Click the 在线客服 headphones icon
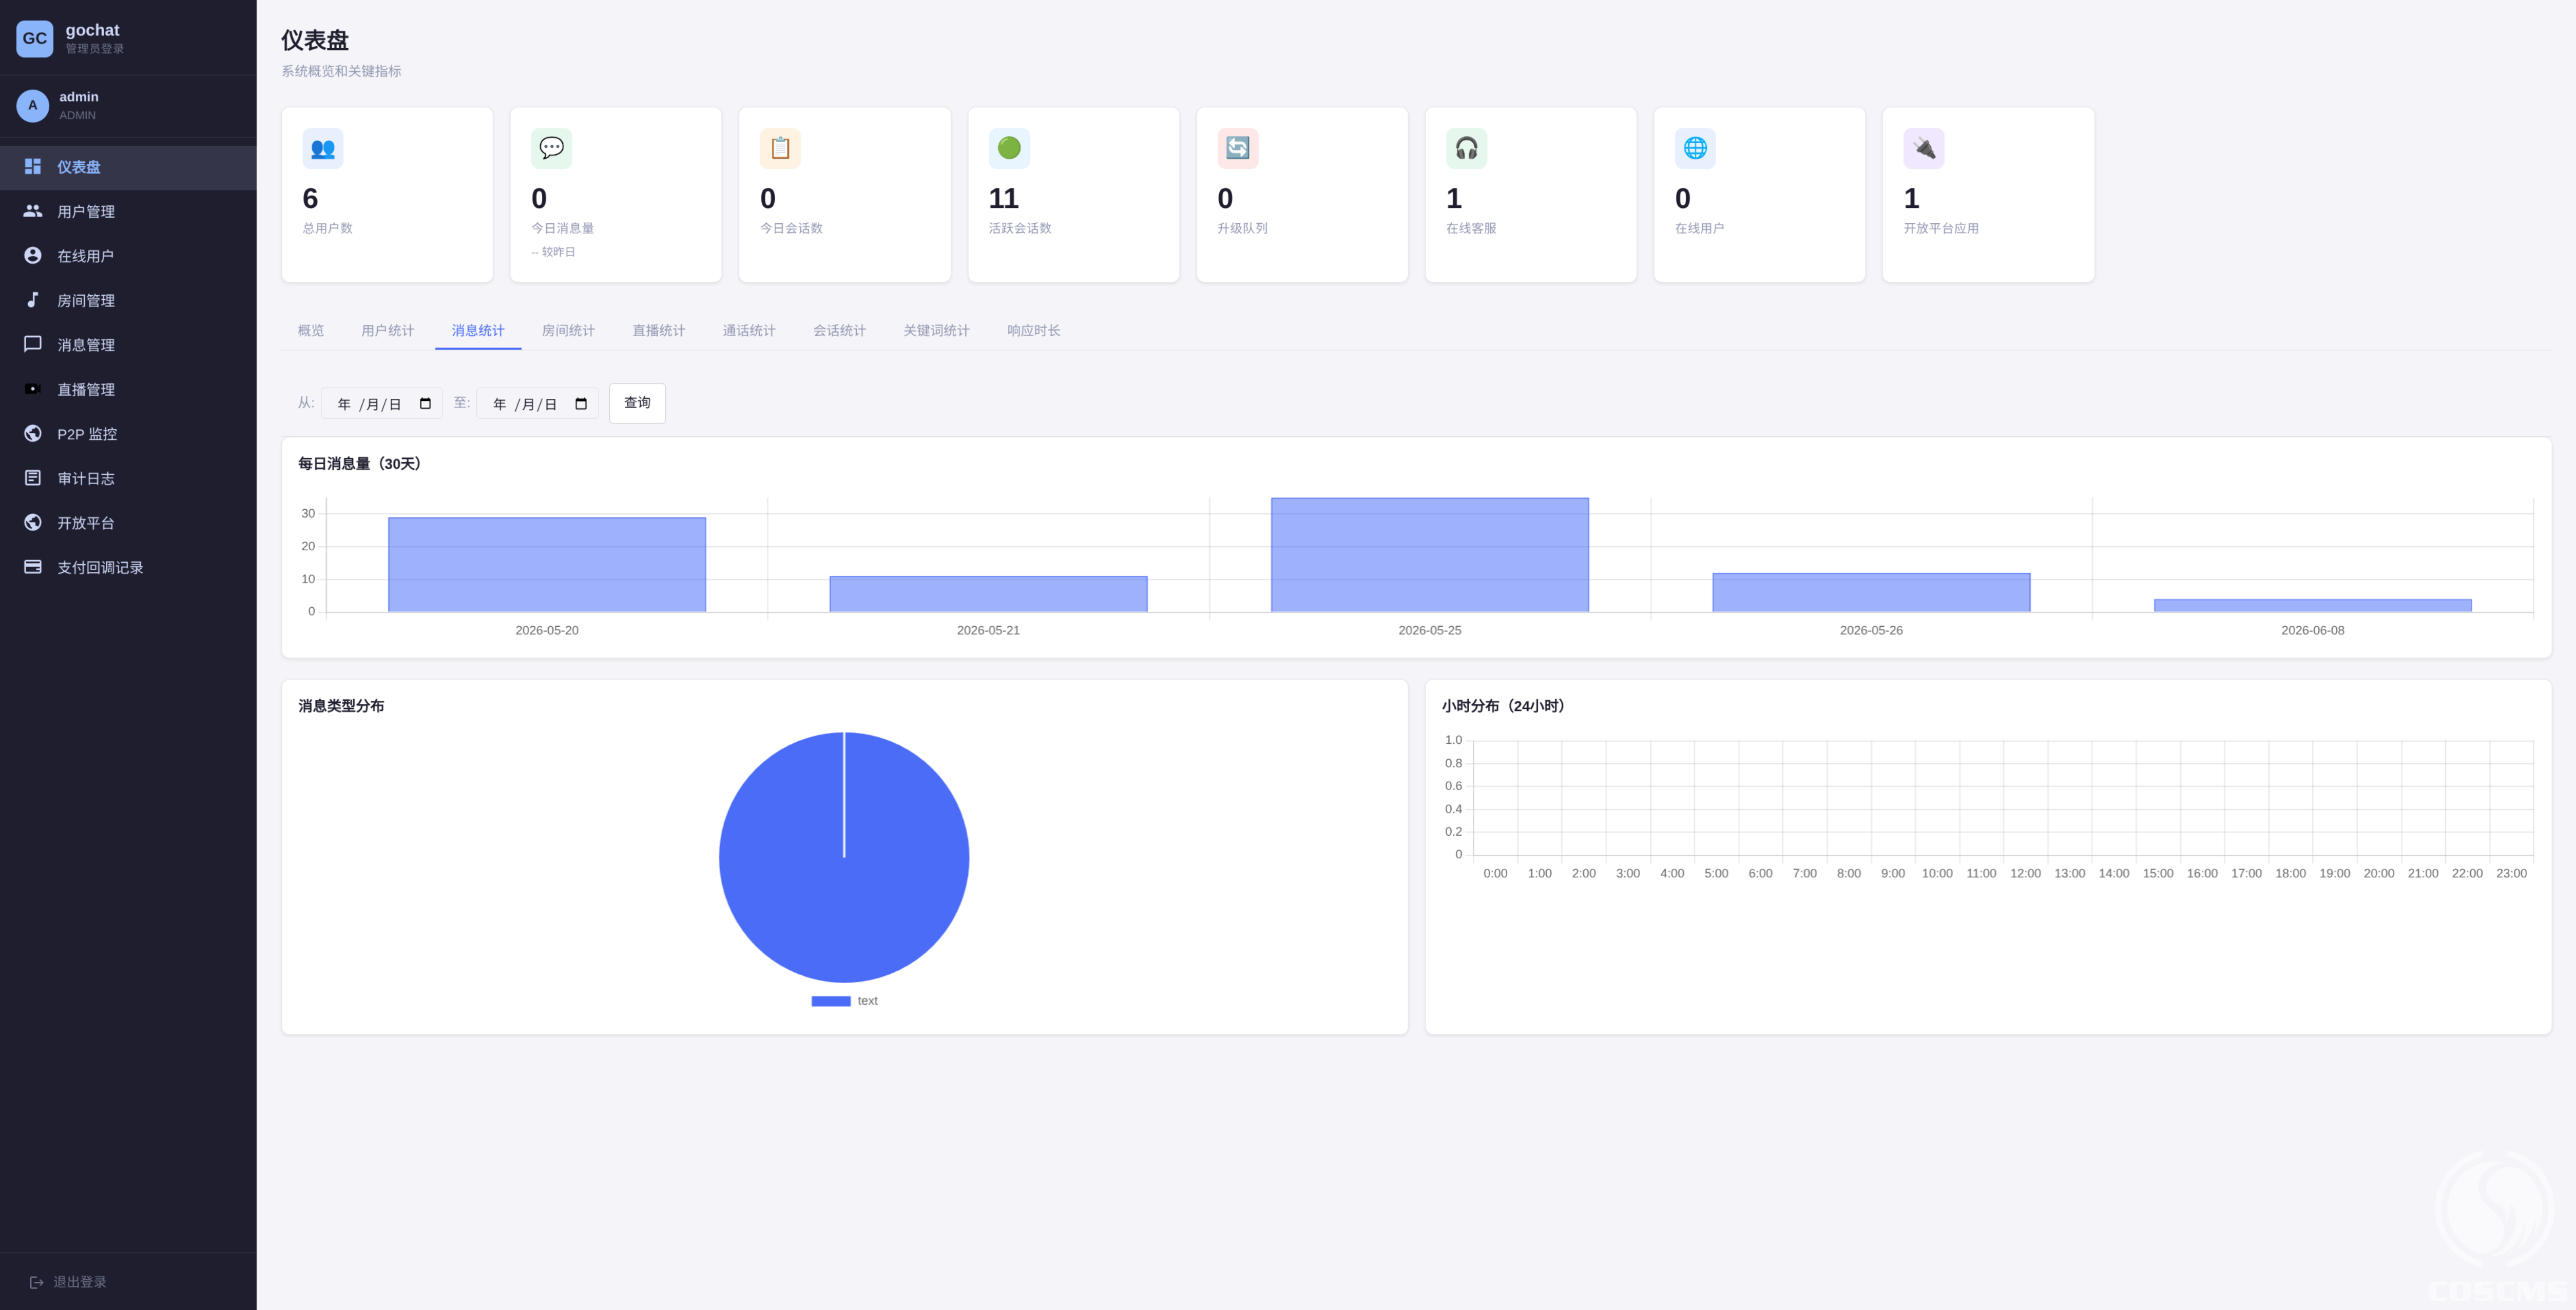 1466,148
